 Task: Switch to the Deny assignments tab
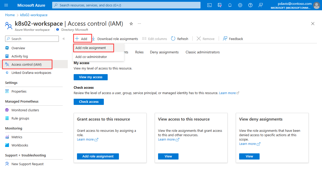tap(164, 52)
